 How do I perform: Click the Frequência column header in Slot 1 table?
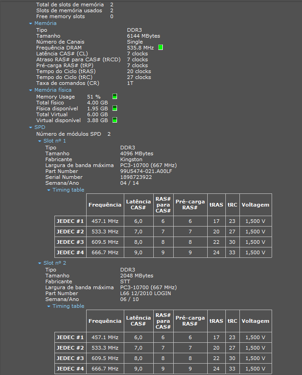(x=105, y=205)
